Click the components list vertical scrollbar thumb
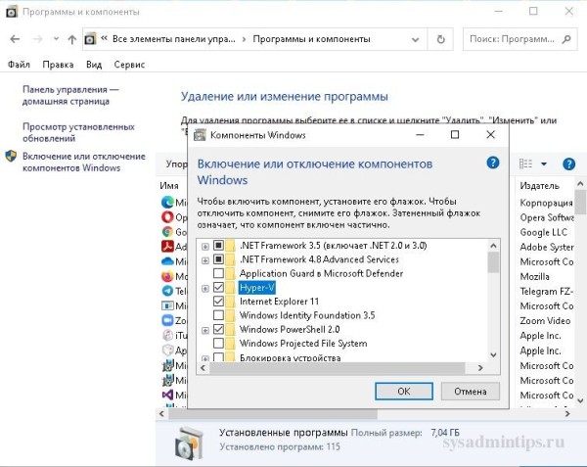 493,262
